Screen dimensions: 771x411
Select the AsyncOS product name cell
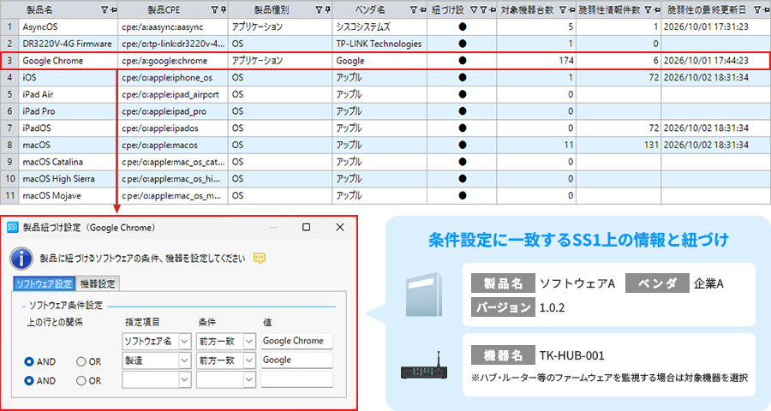tap(69, 27)
